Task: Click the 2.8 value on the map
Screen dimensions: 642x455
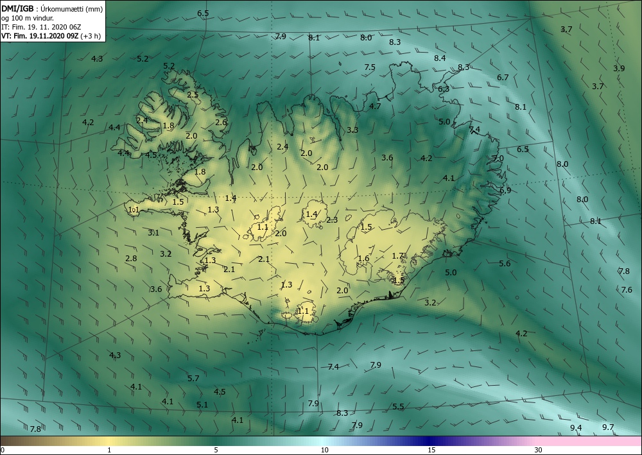Action: (x=131, y=259)
